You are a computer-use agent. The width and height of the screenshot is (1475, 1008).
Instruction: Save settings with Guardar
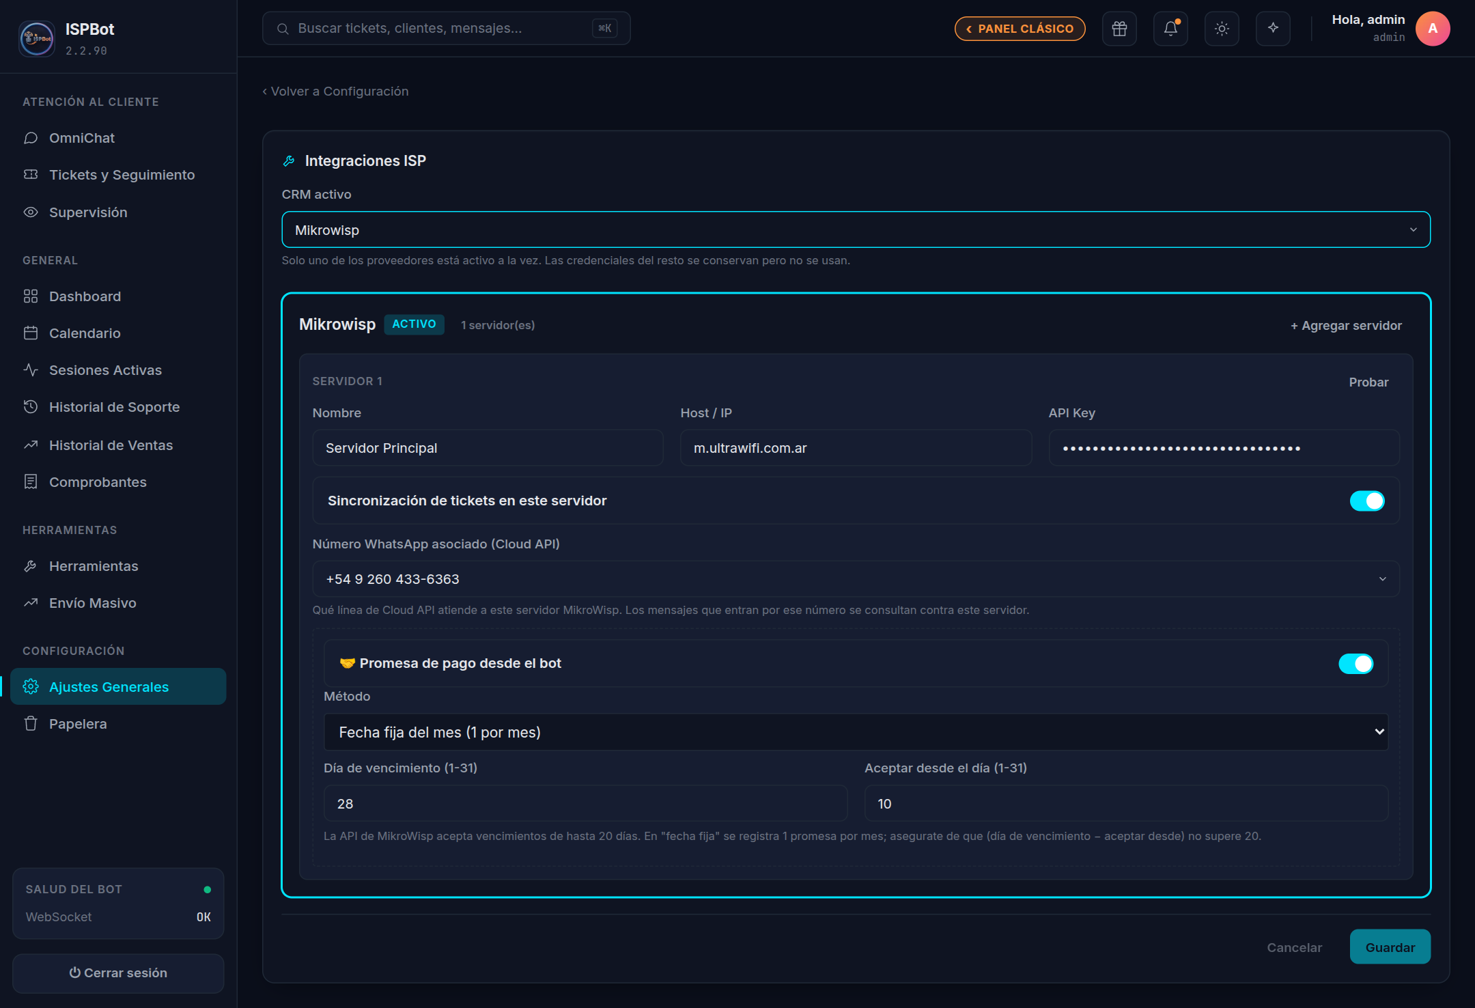click(x=1390, y=947)
